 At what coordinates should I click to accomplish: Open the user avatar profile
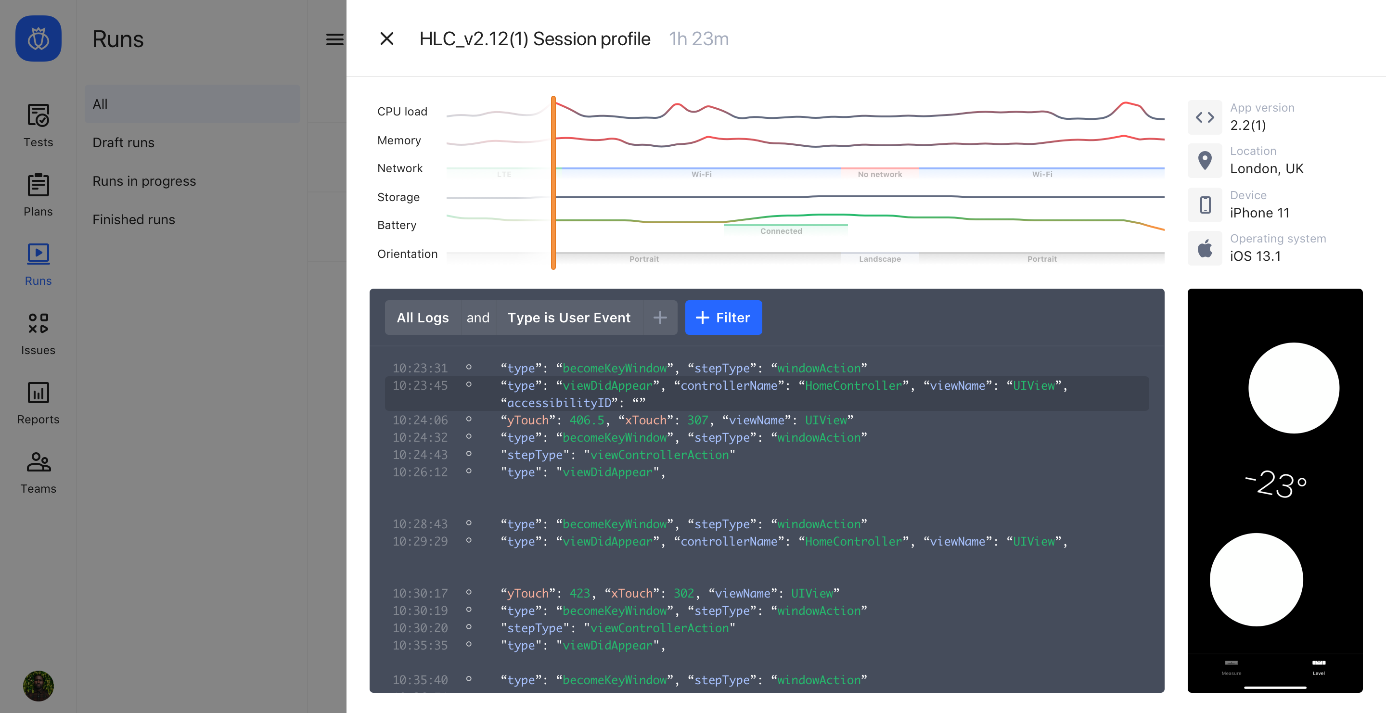click(38, 686)
